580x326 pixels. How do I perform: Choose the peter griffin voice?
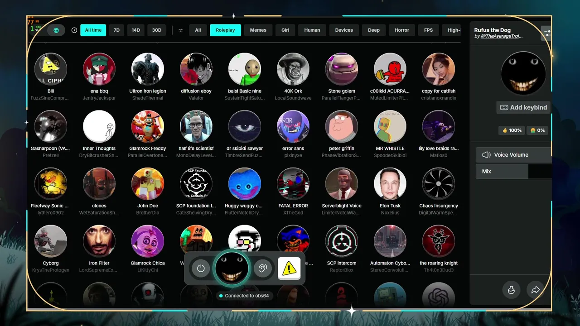(x=342, y=126)
